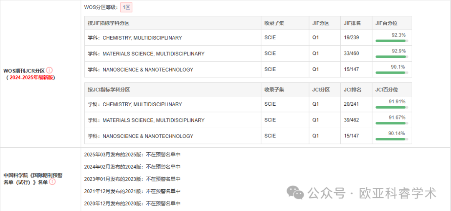Viewport: 451px width, 211px height.
Task: Click the 92.3% JIF percentile bar
Action: pyautogui.click(x=392, y=41)
